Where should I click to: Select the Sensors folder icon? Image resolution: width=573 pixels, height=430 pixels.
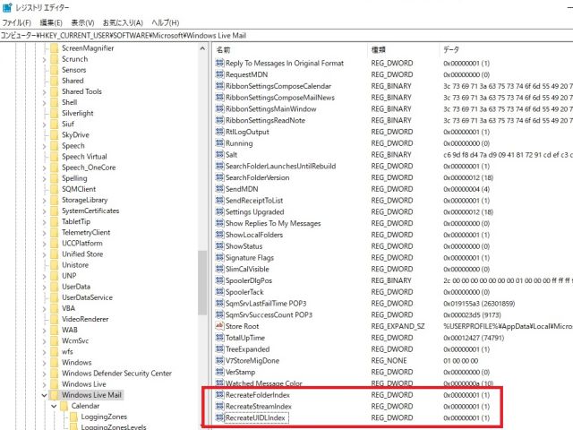54,70
